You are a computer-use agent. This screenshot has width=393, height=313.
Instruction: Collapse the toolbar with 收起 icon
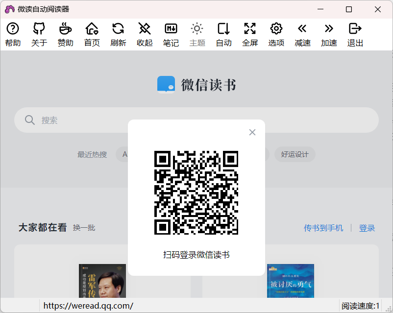pyautogui.click(x=145, y=33)
